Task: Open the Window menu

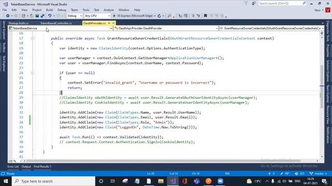Action: point(124,10)
